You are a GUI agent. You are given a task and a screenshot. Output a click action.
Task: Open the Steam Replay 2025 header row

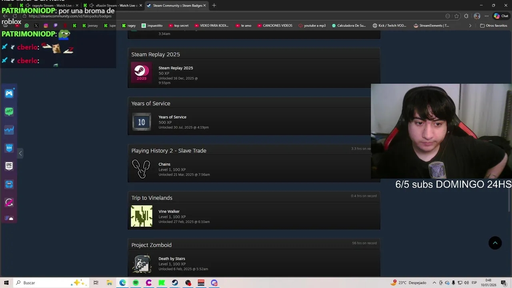(x=254, y=54)
